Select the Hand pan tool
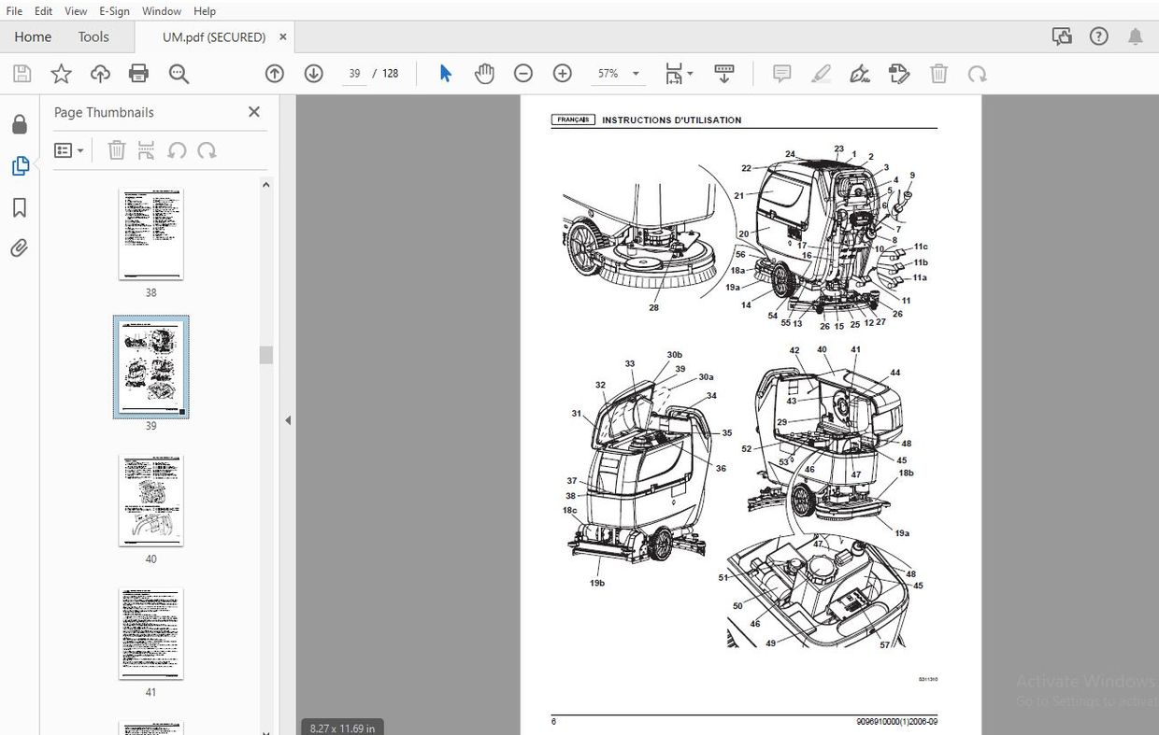The image size is (1159, 735). coord(484,74)
